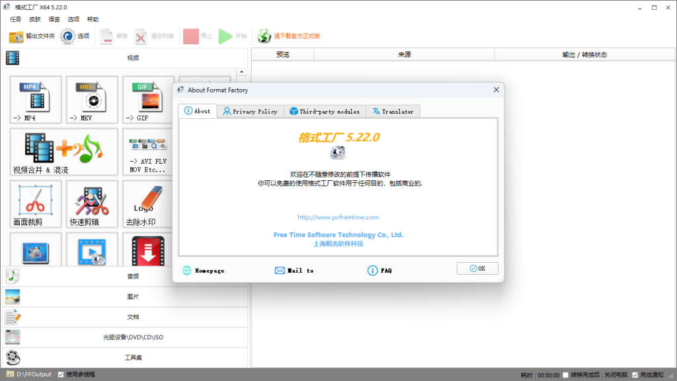Open the quick clip editing tool
This screenshot has width=677, height=381.
92,204
